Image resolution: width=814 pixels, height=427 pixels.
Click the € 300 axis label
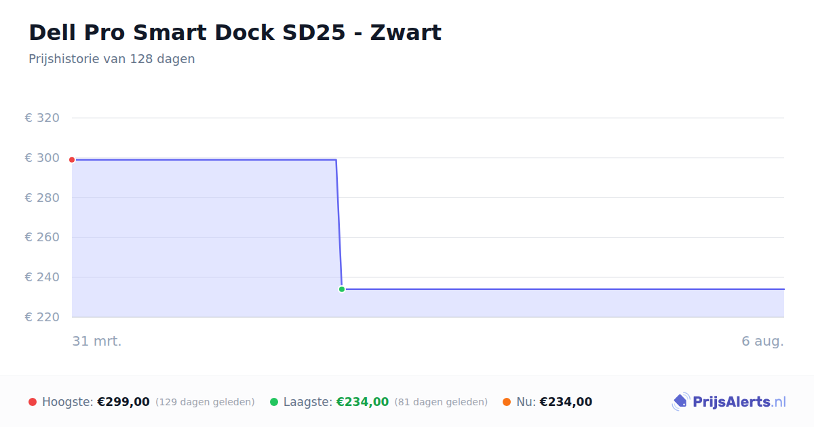(x=42, y=158)
